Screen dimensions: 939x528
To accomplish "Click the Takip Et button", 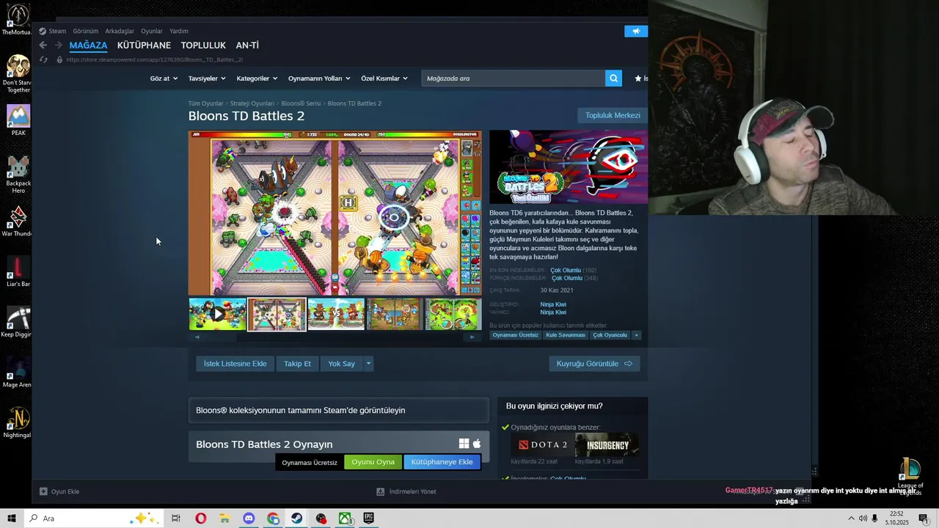I will 297,364.
